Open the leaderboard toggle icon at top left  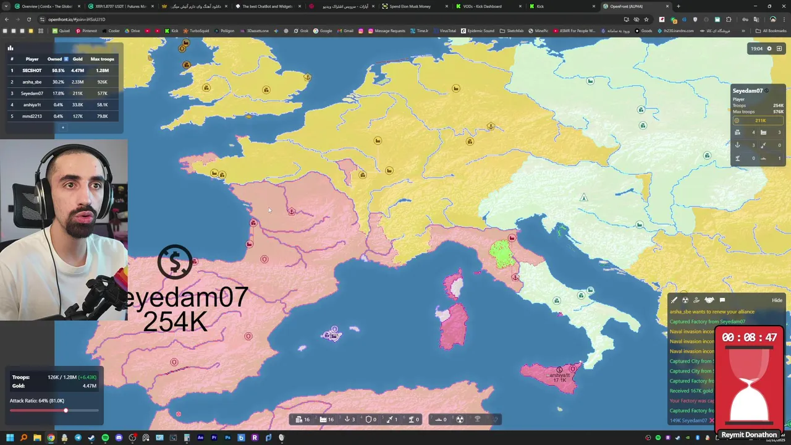click(x=10, y=48)
